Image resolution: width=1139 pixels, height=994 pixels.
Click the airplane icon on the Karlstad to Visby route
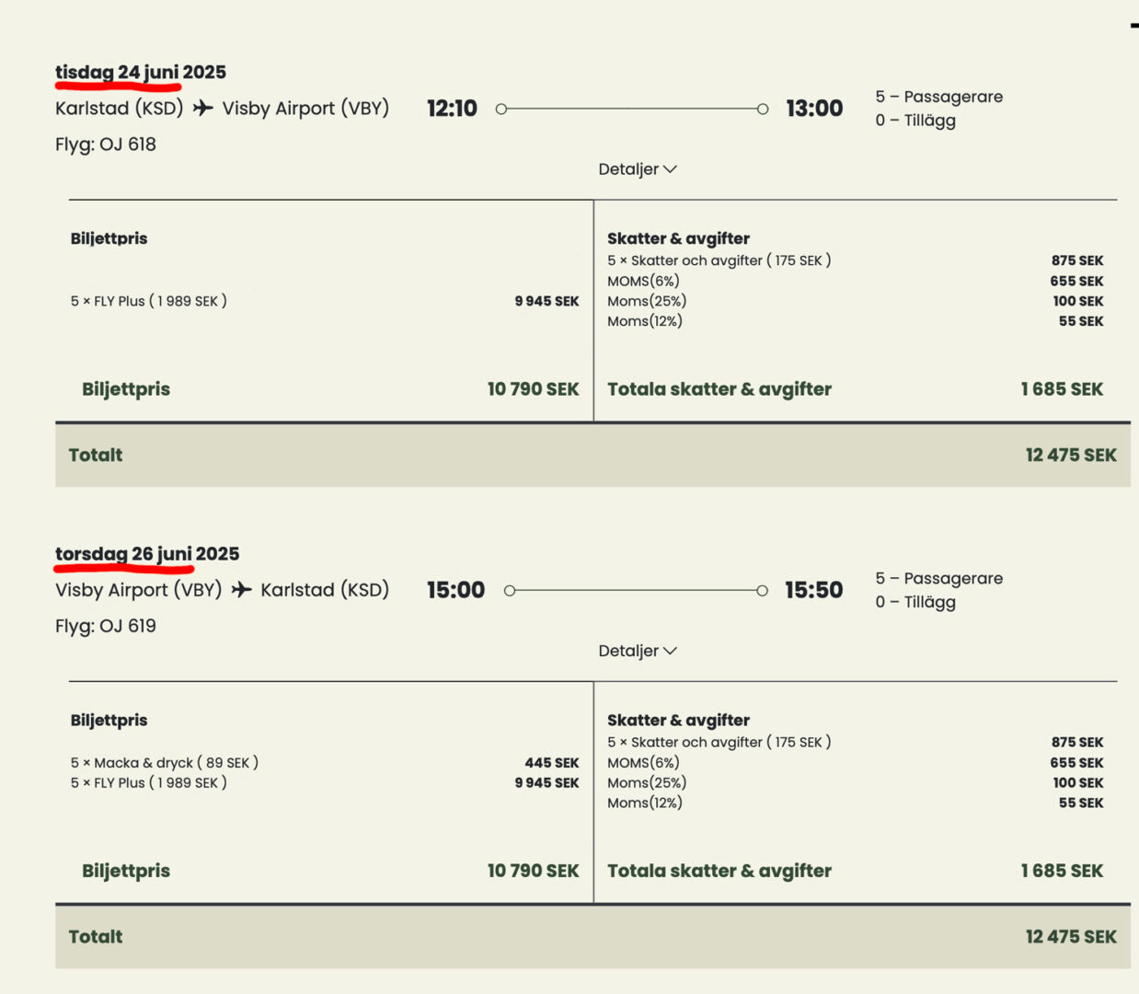pyautogui.click(x=202, y=108)
